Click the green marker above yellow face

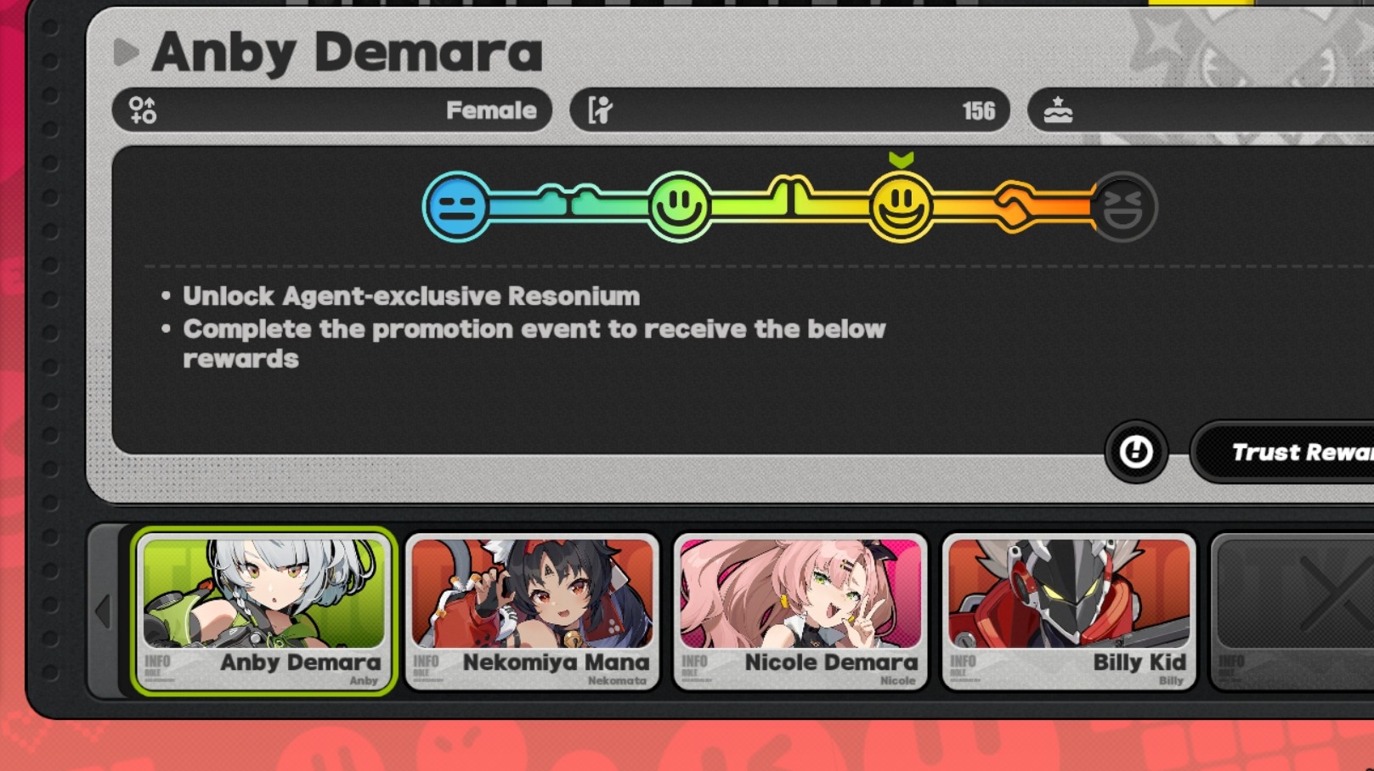click(901, 159)
